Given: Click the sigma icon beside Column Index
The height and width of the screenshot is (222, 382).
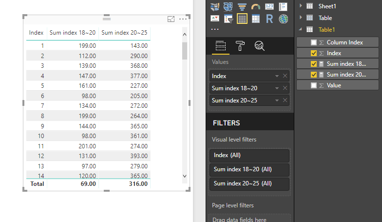Looking at the screenshot, I should 322,43.
